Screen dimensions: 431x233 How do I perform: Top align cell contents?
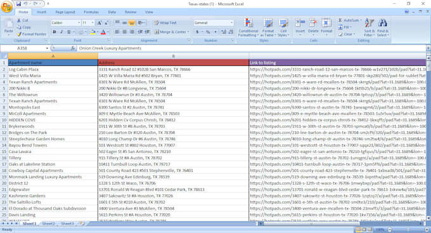(117, 23)
